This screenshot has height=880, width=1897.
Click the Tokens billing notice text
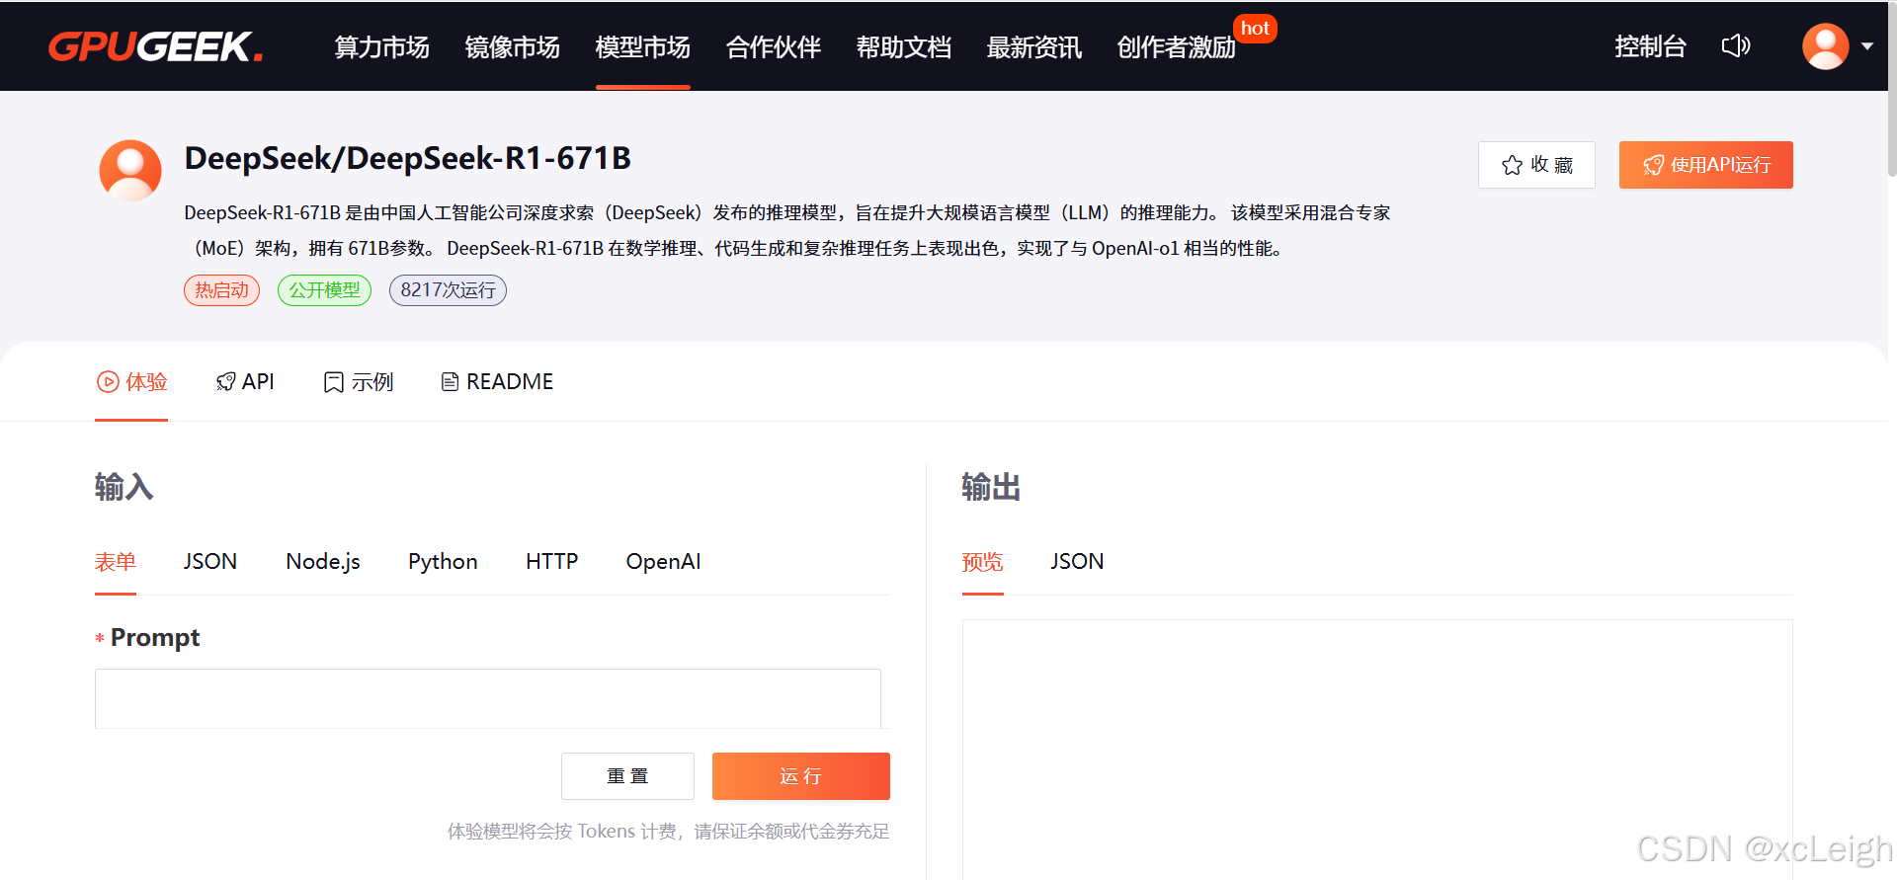click(x=669, y=832)
